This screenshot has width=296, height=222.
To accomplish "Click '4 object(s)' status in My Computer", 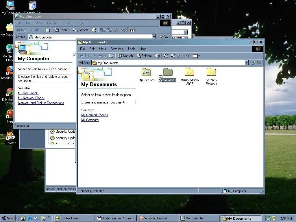I will pyautogui.click(x=22, y=126).
